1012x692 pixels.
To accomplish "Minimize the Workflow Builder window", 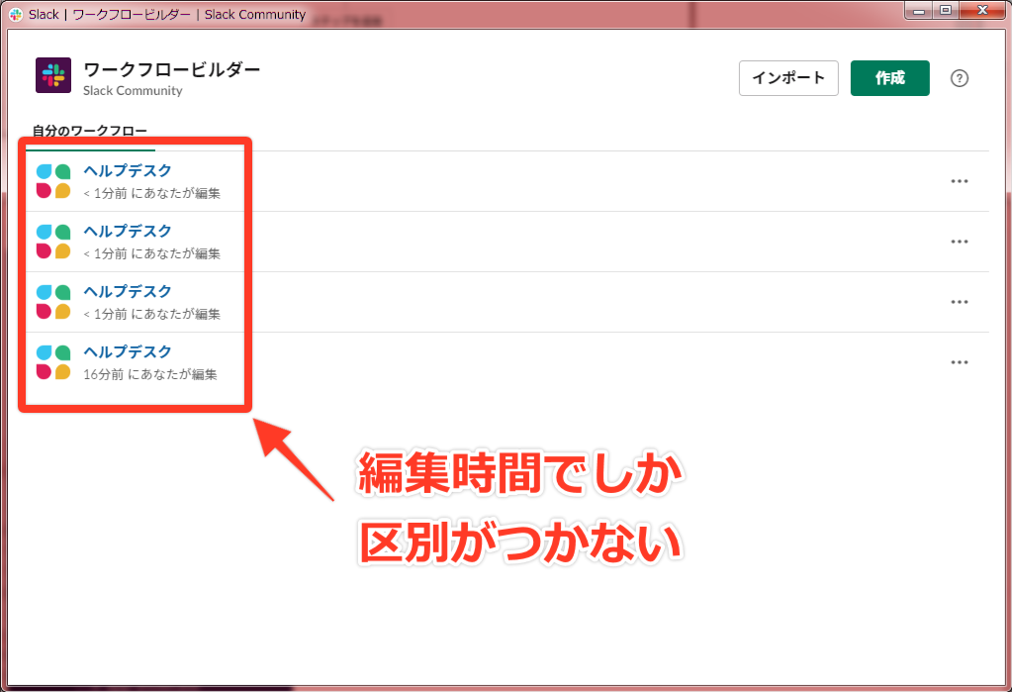I will tap(918, 10).
